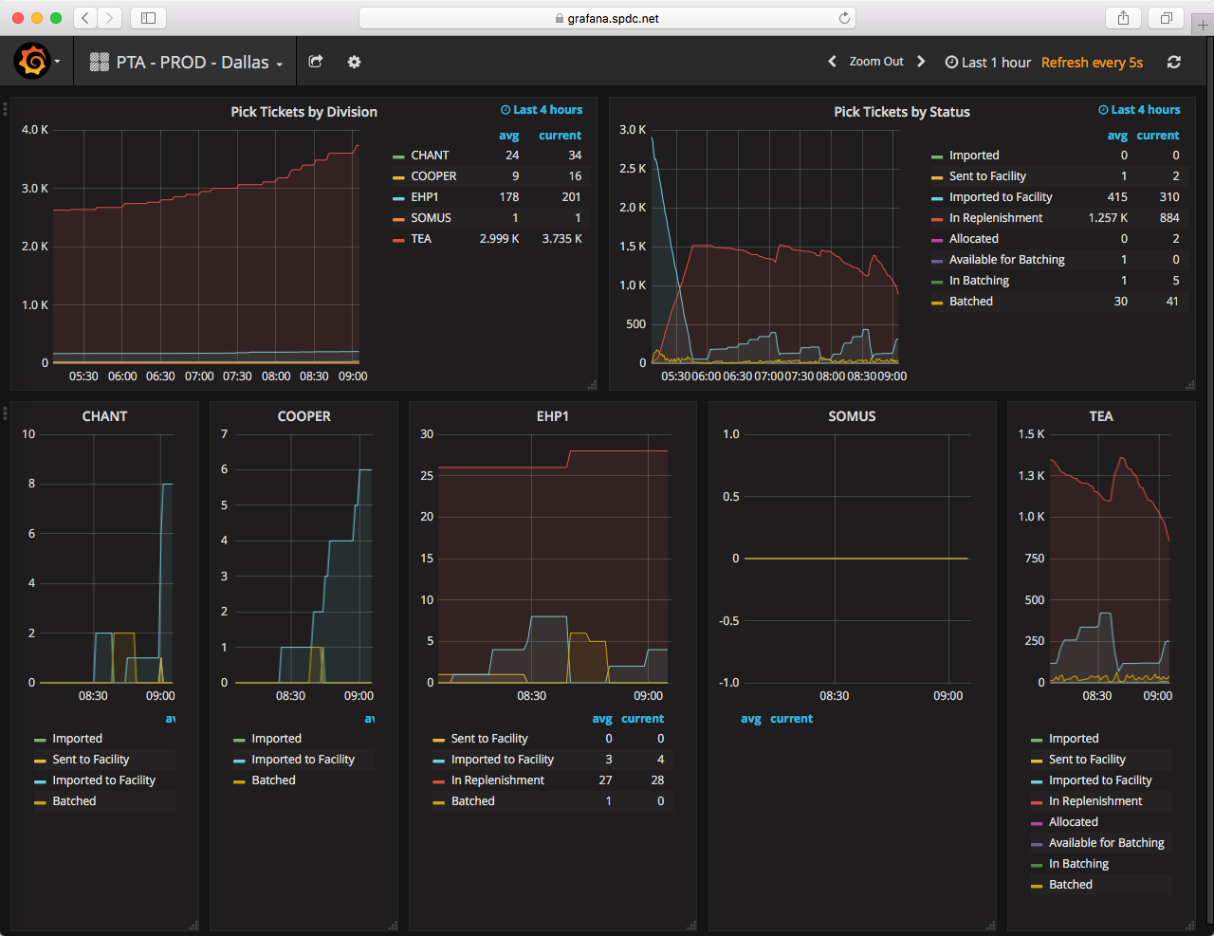Click Sent to Facility color swatch, Status legend

(937, 177)
